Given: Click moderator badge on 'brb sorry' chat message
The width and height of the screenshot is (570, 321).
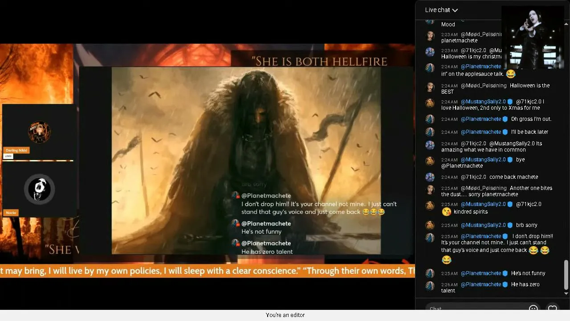Looking at the screenshot, I should coord(510,225).
